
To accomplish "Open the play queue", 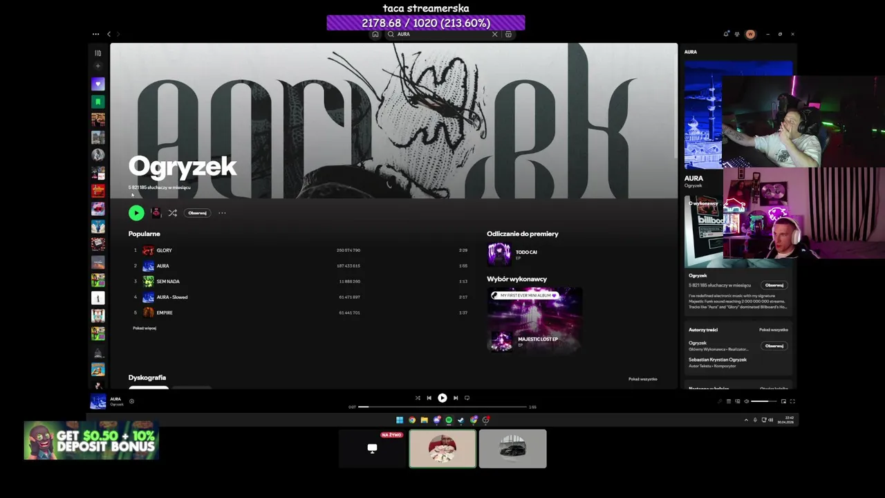I will (x=728, y=401).
